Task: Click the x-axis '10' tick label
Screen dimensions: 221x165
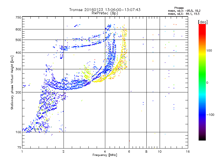Action: point(160,152)
